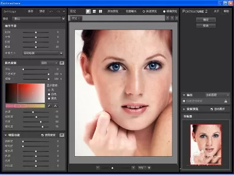
Task: Select the white mask display radio button
Action: pos(49,94)
